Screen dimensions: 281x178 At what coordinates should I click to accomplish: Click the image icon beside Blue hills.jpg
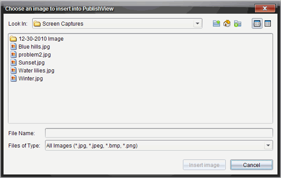(13, 47)
